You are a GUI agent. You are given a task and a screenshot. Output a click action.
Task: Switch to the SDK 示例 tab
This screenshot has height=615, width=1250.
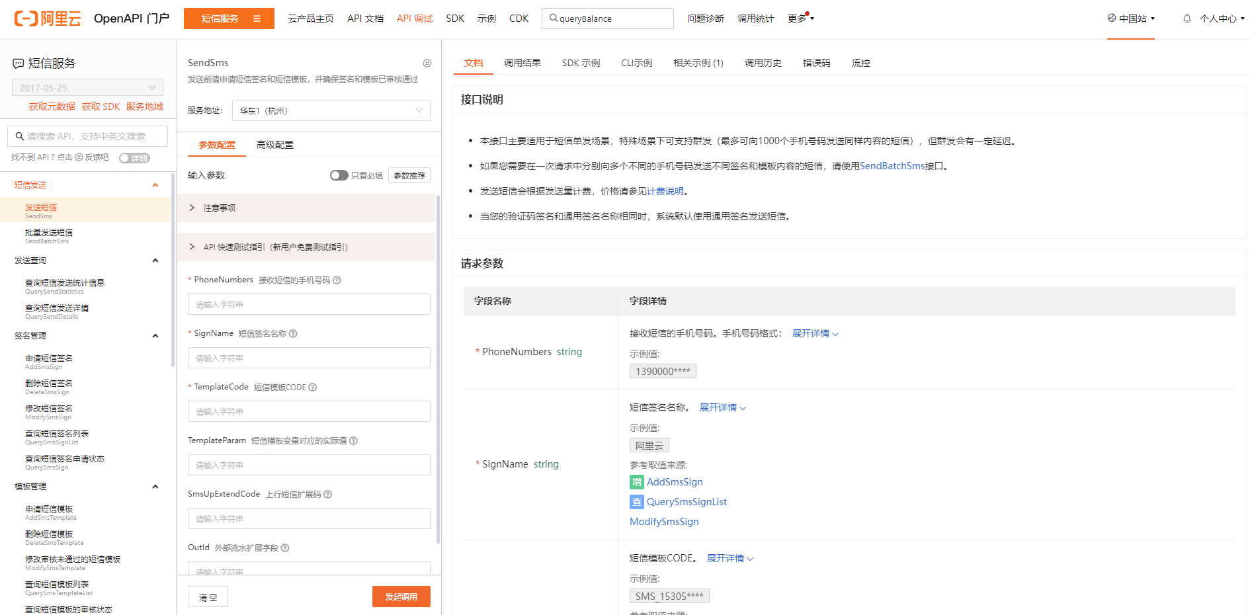click(581, 63)
